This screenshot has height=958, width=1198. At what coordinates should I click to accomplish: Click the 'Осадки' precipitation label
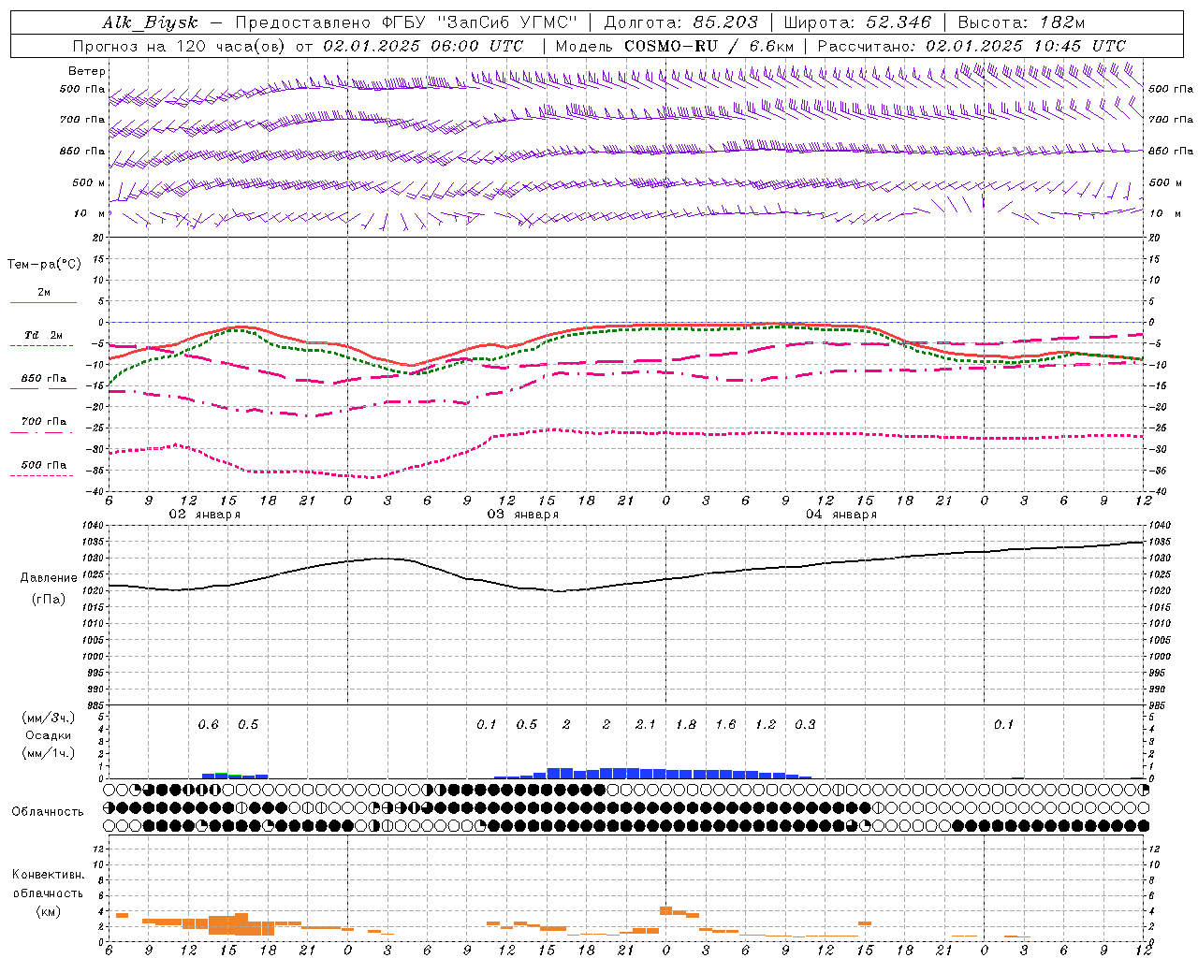49,735
